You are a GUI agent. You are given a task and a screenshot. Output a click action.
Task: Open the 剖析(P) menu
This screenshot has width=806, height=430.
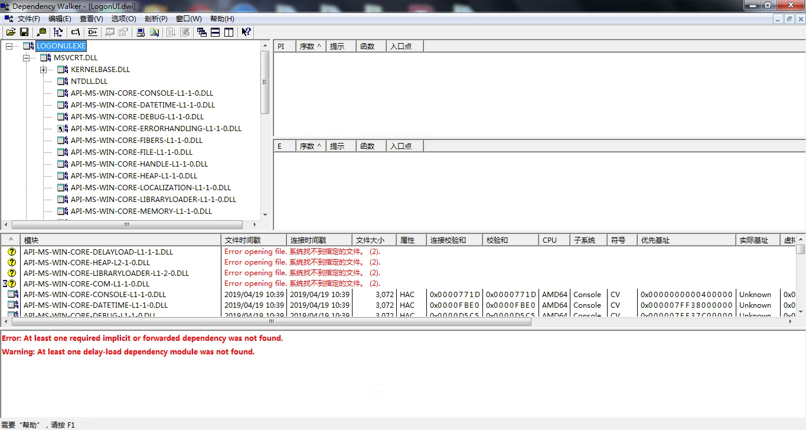156,19
